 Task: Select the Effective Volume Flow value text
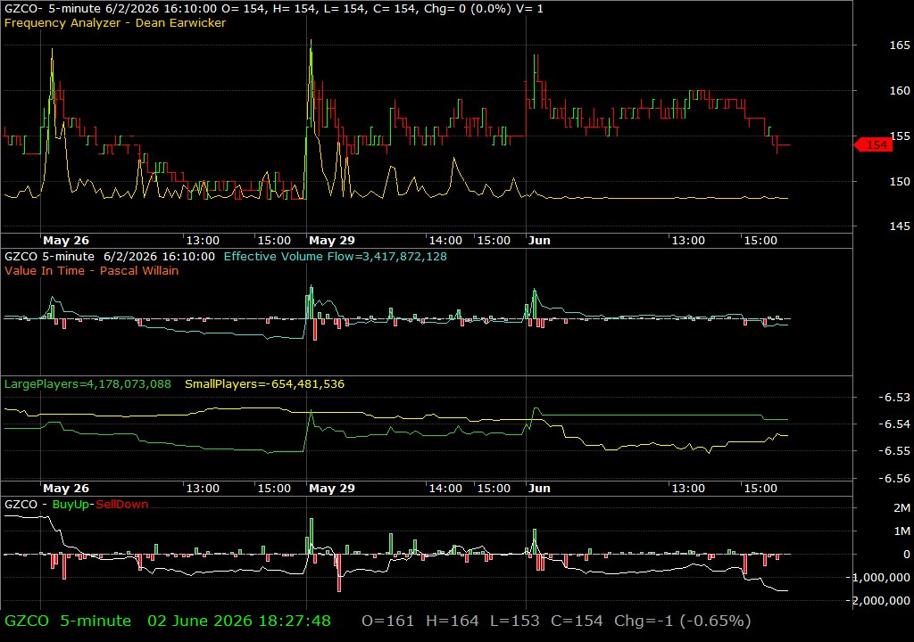(x=336, y=256)
